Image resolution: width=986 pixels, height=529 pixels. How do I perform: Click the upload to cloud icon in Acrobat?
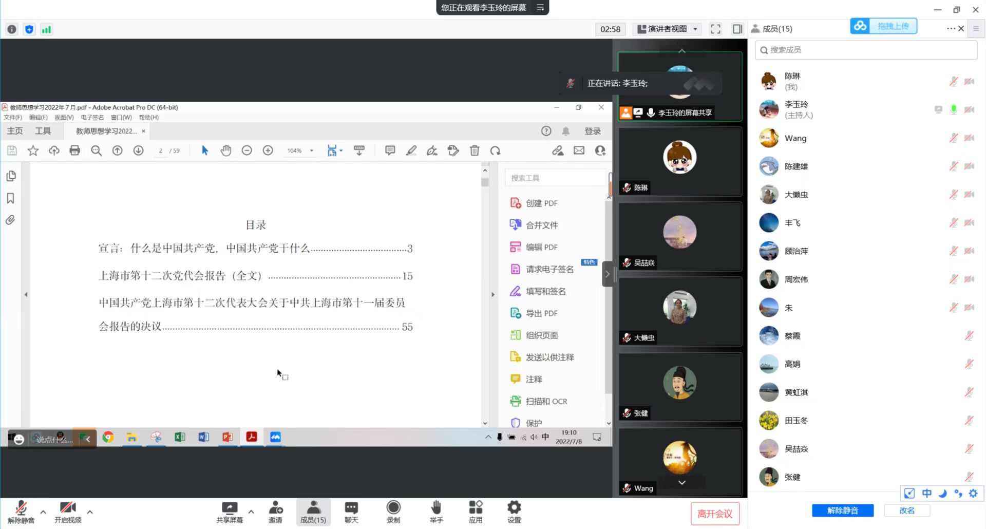(54, 150)
